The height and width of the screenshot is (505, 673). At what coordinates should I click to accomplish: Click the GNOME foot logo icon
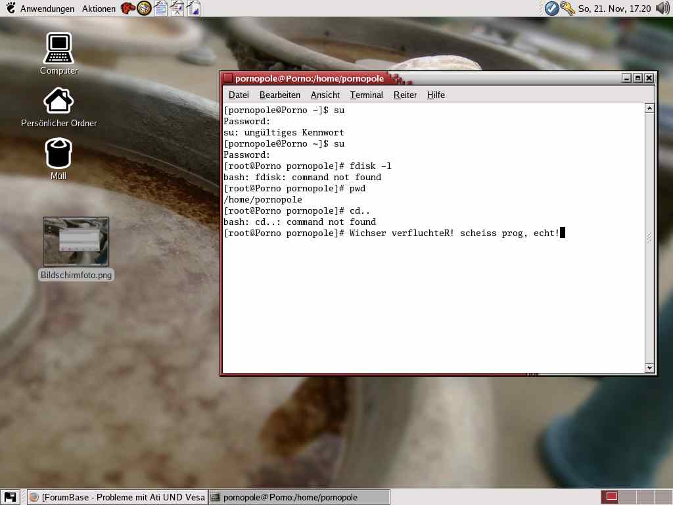pyautogui.click(x=11, y=8)
